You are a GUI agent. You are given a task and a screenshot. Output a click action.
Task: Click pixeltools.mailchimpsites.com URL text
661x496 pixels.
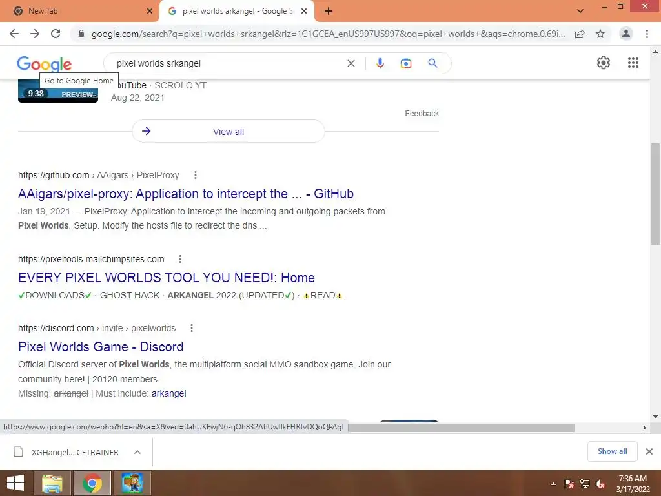click(91, 259)
